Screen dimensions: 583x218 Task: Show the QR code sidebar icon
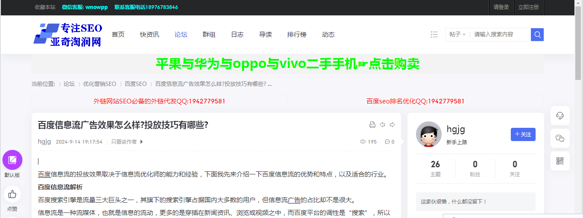tap(560, 161)
